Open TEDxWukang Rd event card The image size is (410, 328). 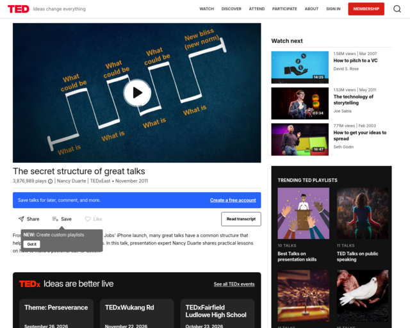[136, 313]
